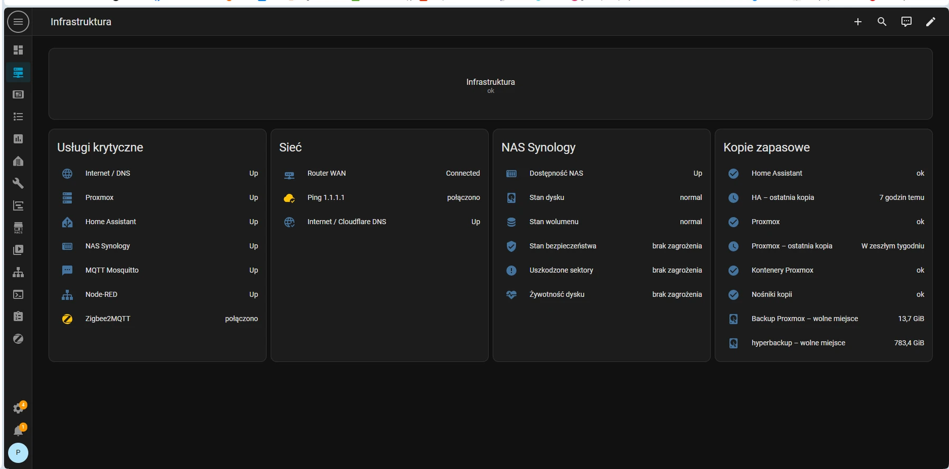The height and width of the screenshot is (469, 949).
Task: Open the sidebar hamburger menu
Action: [18, 22]
